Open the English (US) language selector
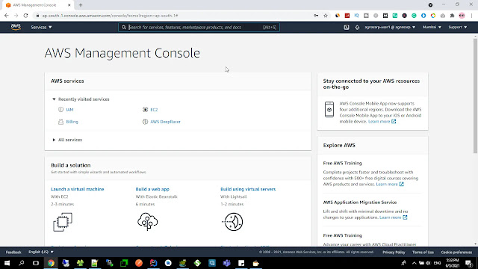The image size is (478, 269). [x=41, y=252]
